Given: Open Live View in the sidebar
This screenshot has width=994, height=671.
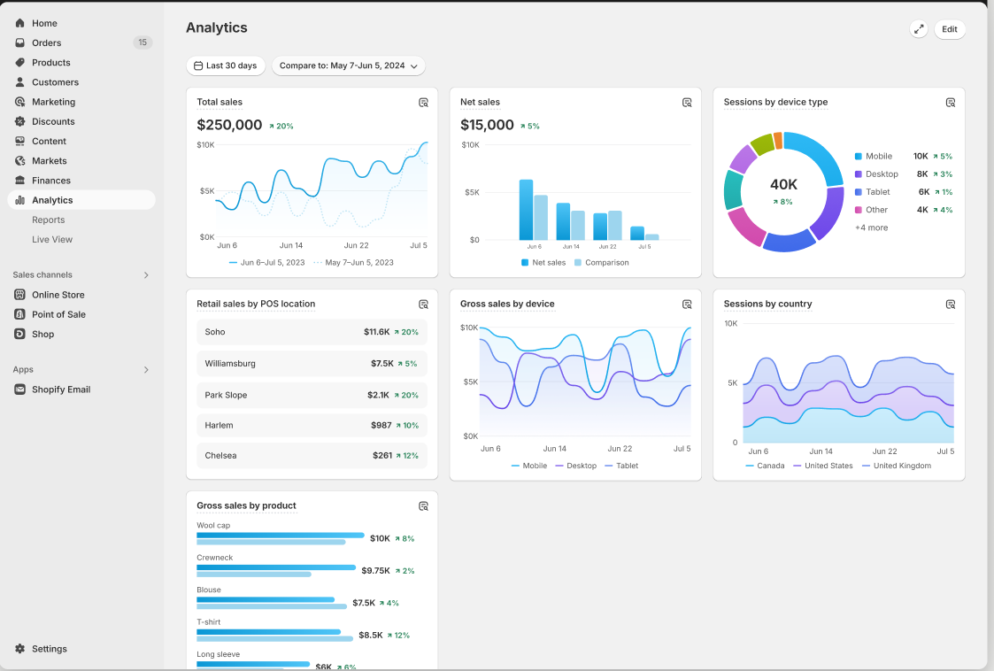Looking at the screenshot, I should pyautogui.click(x=52, y=239).
